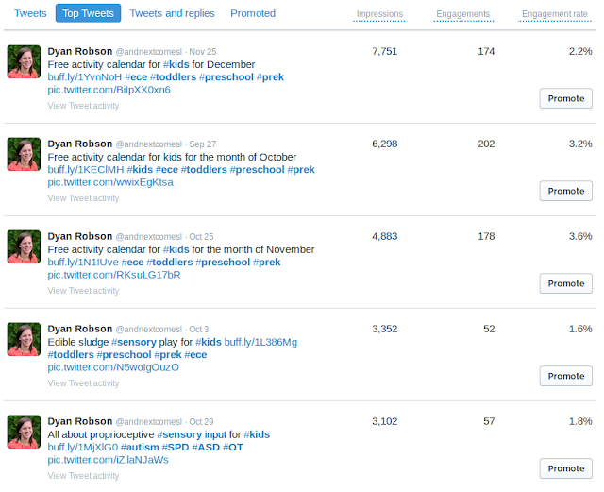This screenshot has width=604, height=492.
Task: Click the Nov 25 tweet date
Action: (203, 52)
